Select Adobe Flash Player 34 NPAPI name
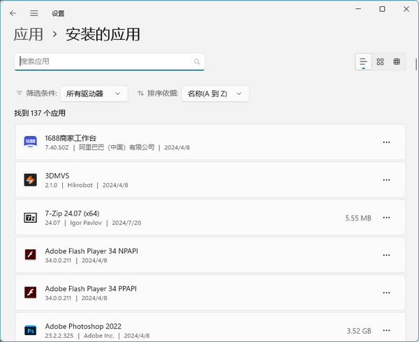The width and height of the screenshot is (419, 342). [91, 251]
